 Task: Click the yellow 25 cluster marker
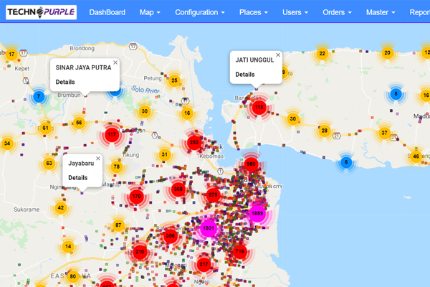174,80
